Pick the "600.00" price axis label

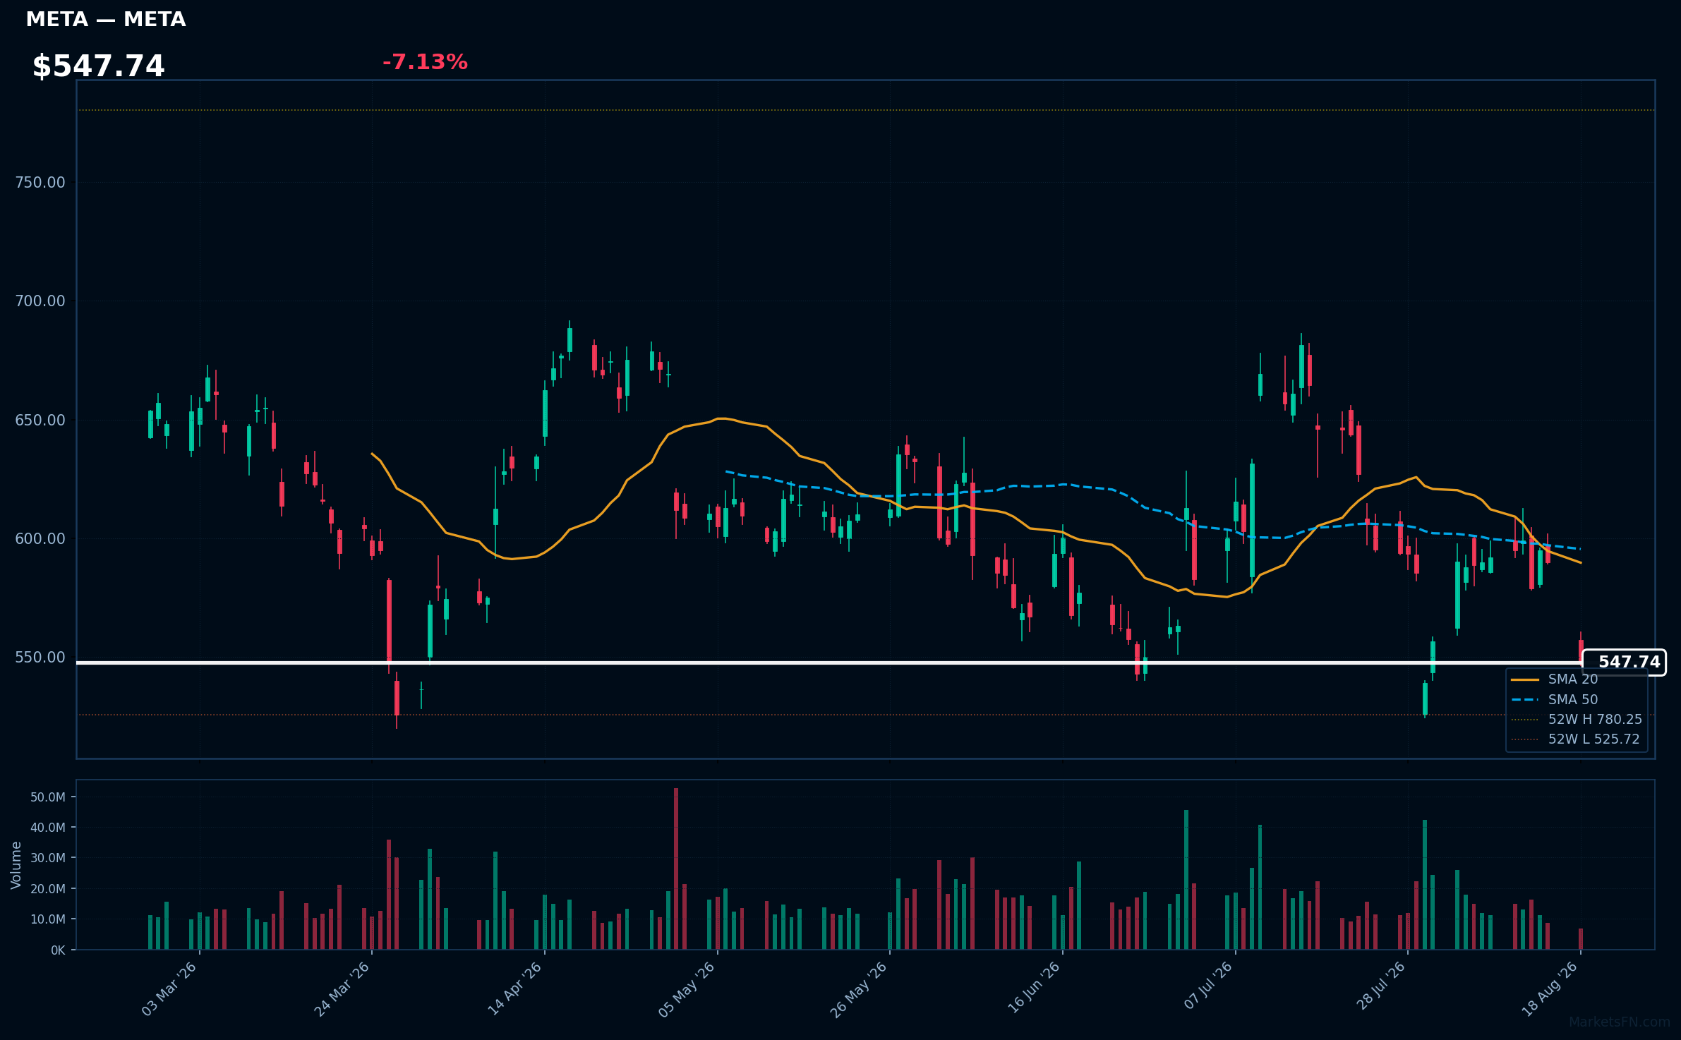pyautogui.click(x=40, y=539)
